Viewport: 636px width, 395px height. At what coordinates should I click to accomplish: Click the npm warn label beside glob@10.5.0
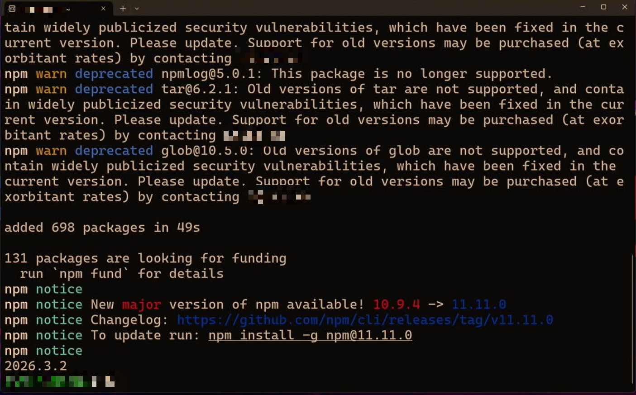(x=51, y=150)
